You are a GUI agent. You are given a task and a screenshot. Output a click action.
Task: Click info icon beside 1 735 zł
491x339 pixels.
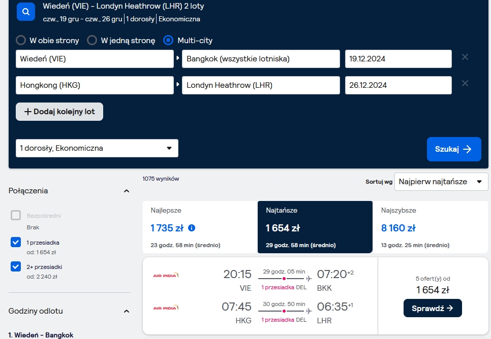pos(192,228)
